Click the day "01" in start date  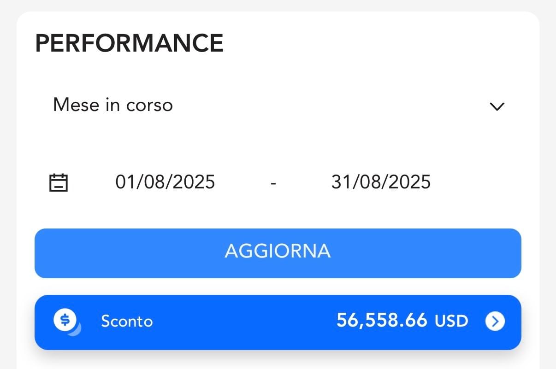pos(124,182)
